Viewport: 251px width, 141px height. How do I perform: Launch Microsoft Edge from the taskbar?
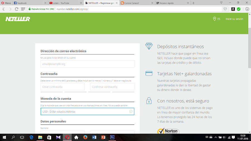(31, 137)
